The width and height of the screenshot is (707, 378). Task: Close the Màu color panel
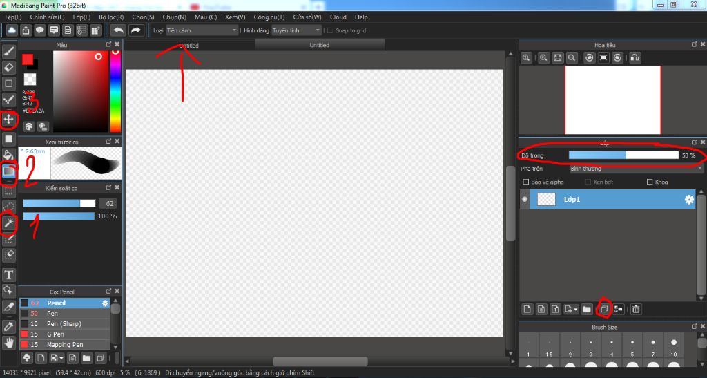(x=117, y=44)
